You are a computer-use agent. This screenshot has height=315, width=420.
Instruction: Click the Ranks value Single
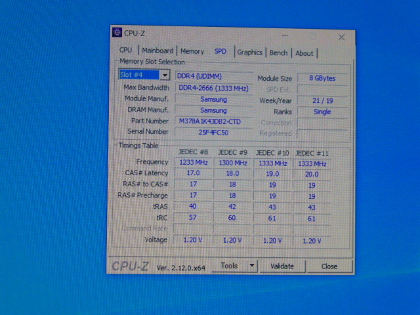tap(322, 112)
